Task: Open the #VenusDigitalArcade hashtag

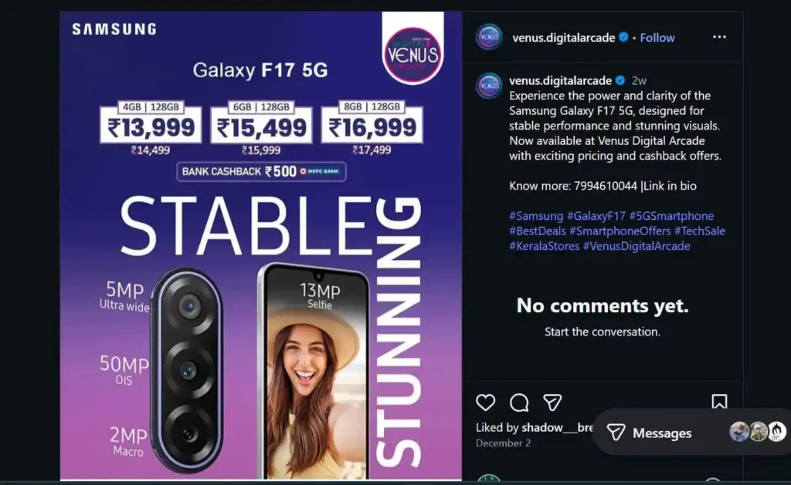Action: (637, 246)
